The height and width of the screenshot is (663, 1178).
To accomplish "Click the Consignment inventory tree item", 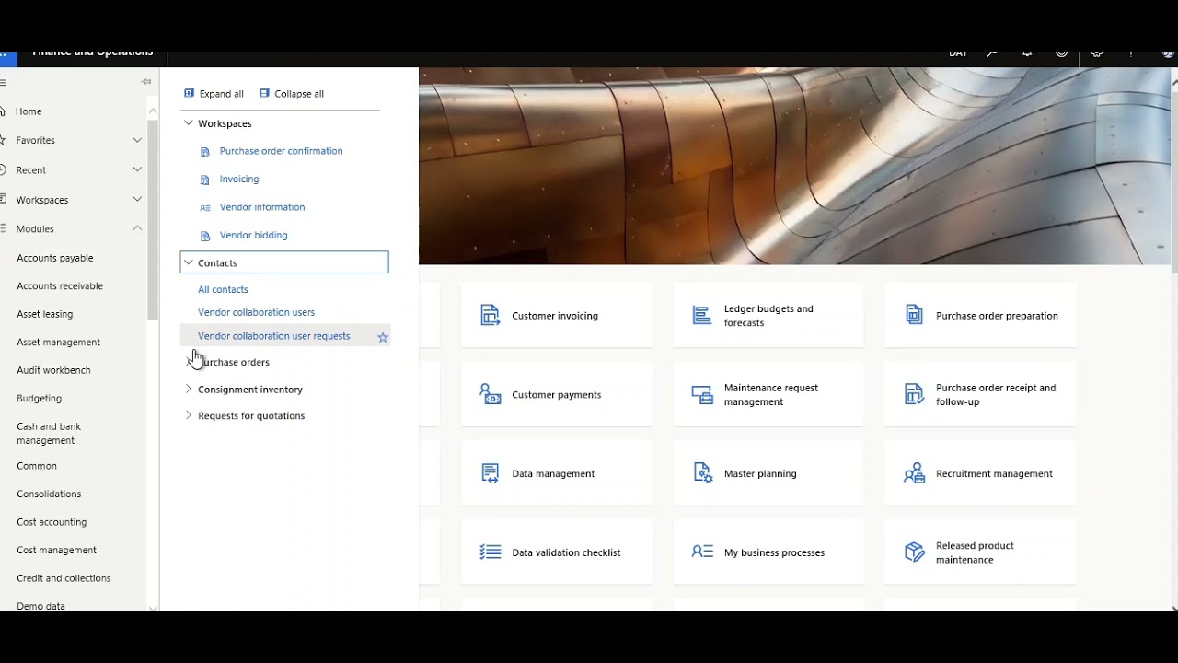I will coord(250,390).
